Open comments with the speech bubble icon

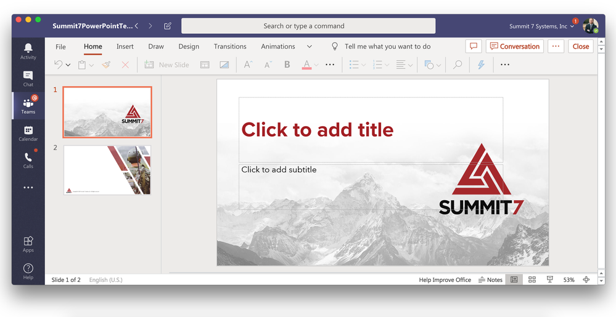[474, 46]
